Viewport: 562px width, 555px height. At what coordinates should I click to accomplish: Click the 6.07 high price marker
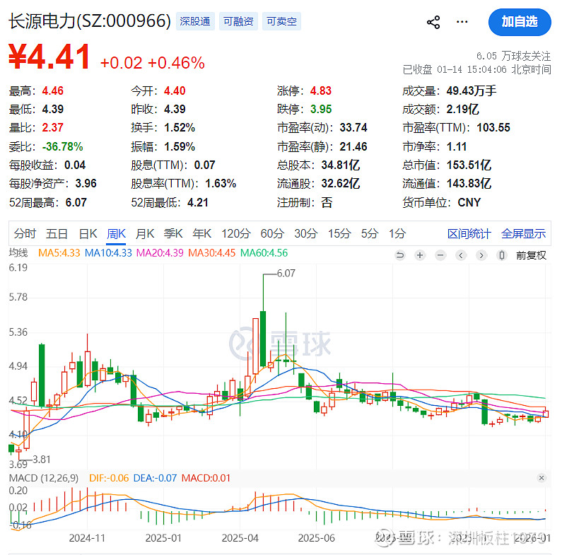click(x=286, y=274)
